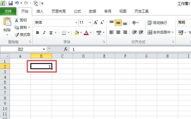Open the 复制 copy dropdown arrow
Viewport: 191px width, 119px height.
click(x=29, y=27)
